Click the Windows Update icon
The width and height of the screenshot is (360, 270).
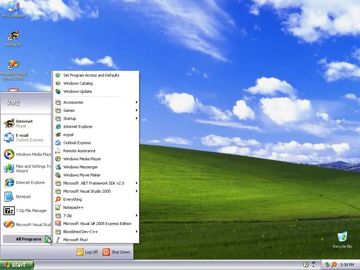click(58, 91)
